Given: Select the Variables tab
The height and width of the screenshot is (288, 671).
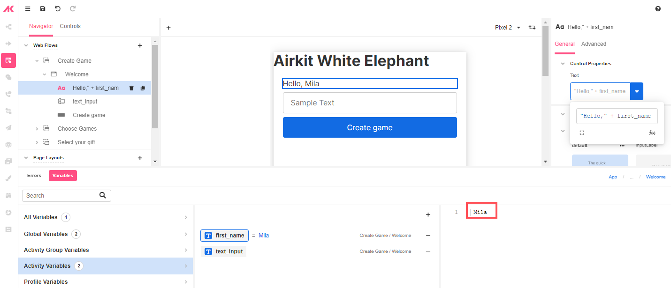Looking at the screenshot, I should [x=63, y=176].
